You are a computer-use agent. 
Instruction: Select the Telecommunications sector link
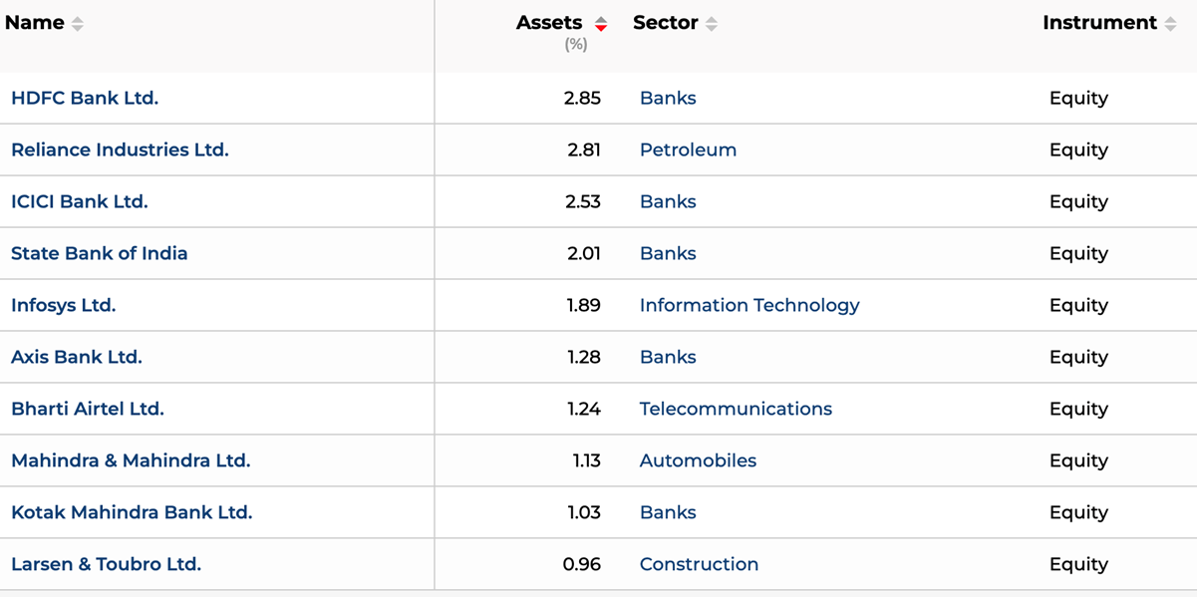coord(736,409)
